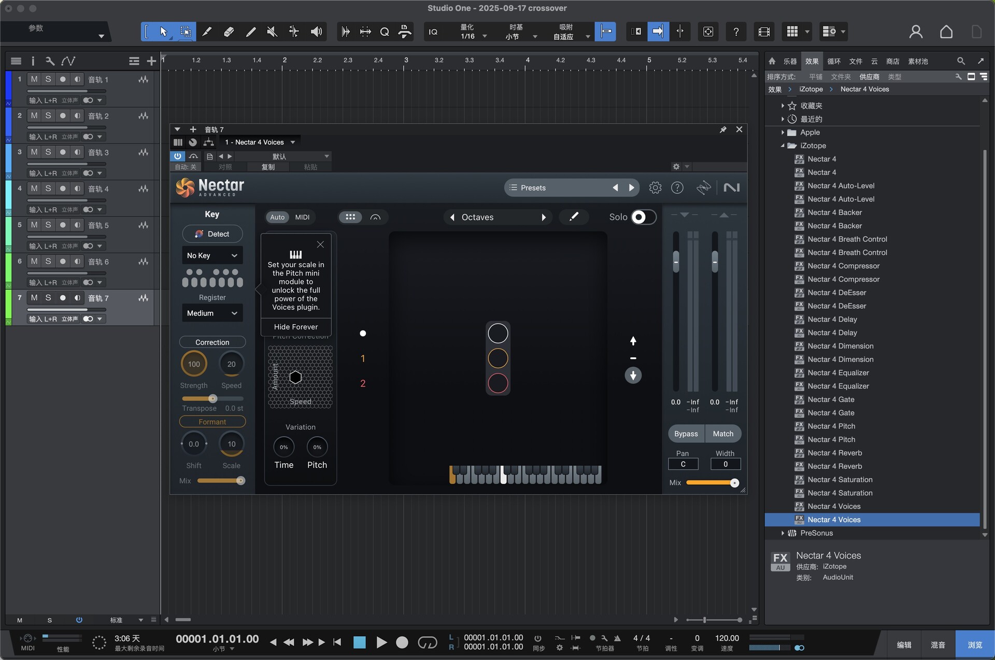Solo track 音轨 3
995x660 pixels.
(x=48, y=152)
